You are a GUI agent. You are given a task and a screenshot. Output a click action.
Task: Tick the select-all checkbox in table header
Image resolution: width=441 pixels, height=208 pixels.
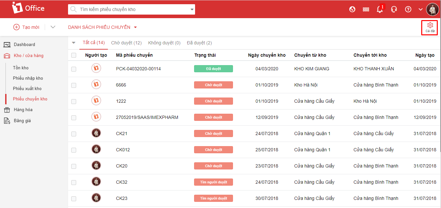tap(74, 55)
